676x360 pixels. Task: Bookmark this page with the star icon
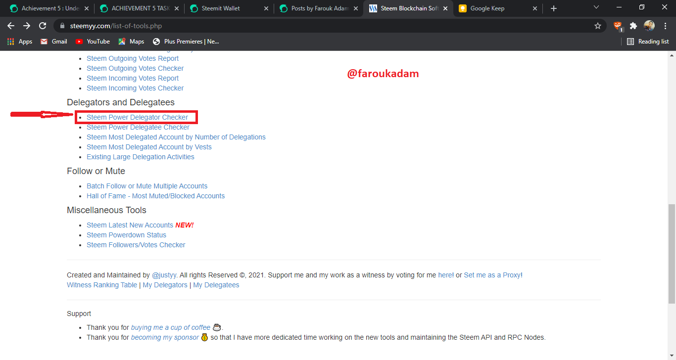(x=598, y=26)
